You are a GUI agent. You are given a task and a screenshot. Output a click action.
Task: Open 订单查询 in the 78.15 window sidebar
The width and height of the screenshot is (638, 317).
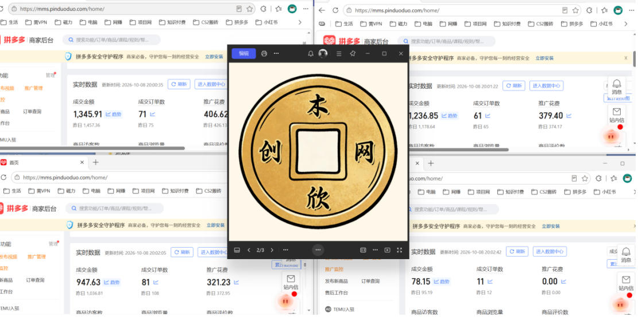click(370, 281)
